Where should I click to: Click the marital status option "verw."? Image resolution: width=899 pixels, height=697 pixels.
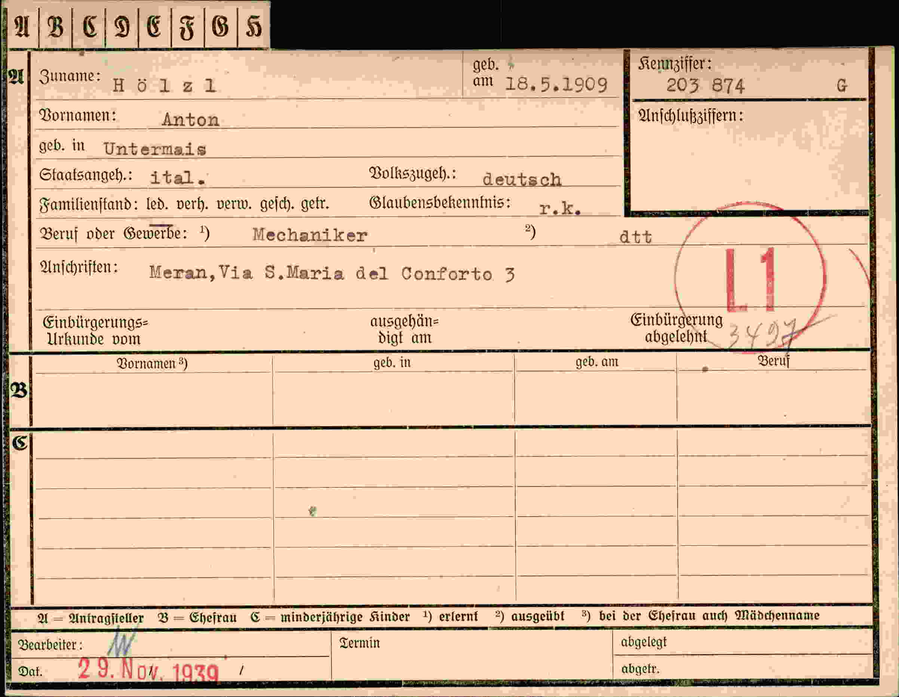(233, 204)
